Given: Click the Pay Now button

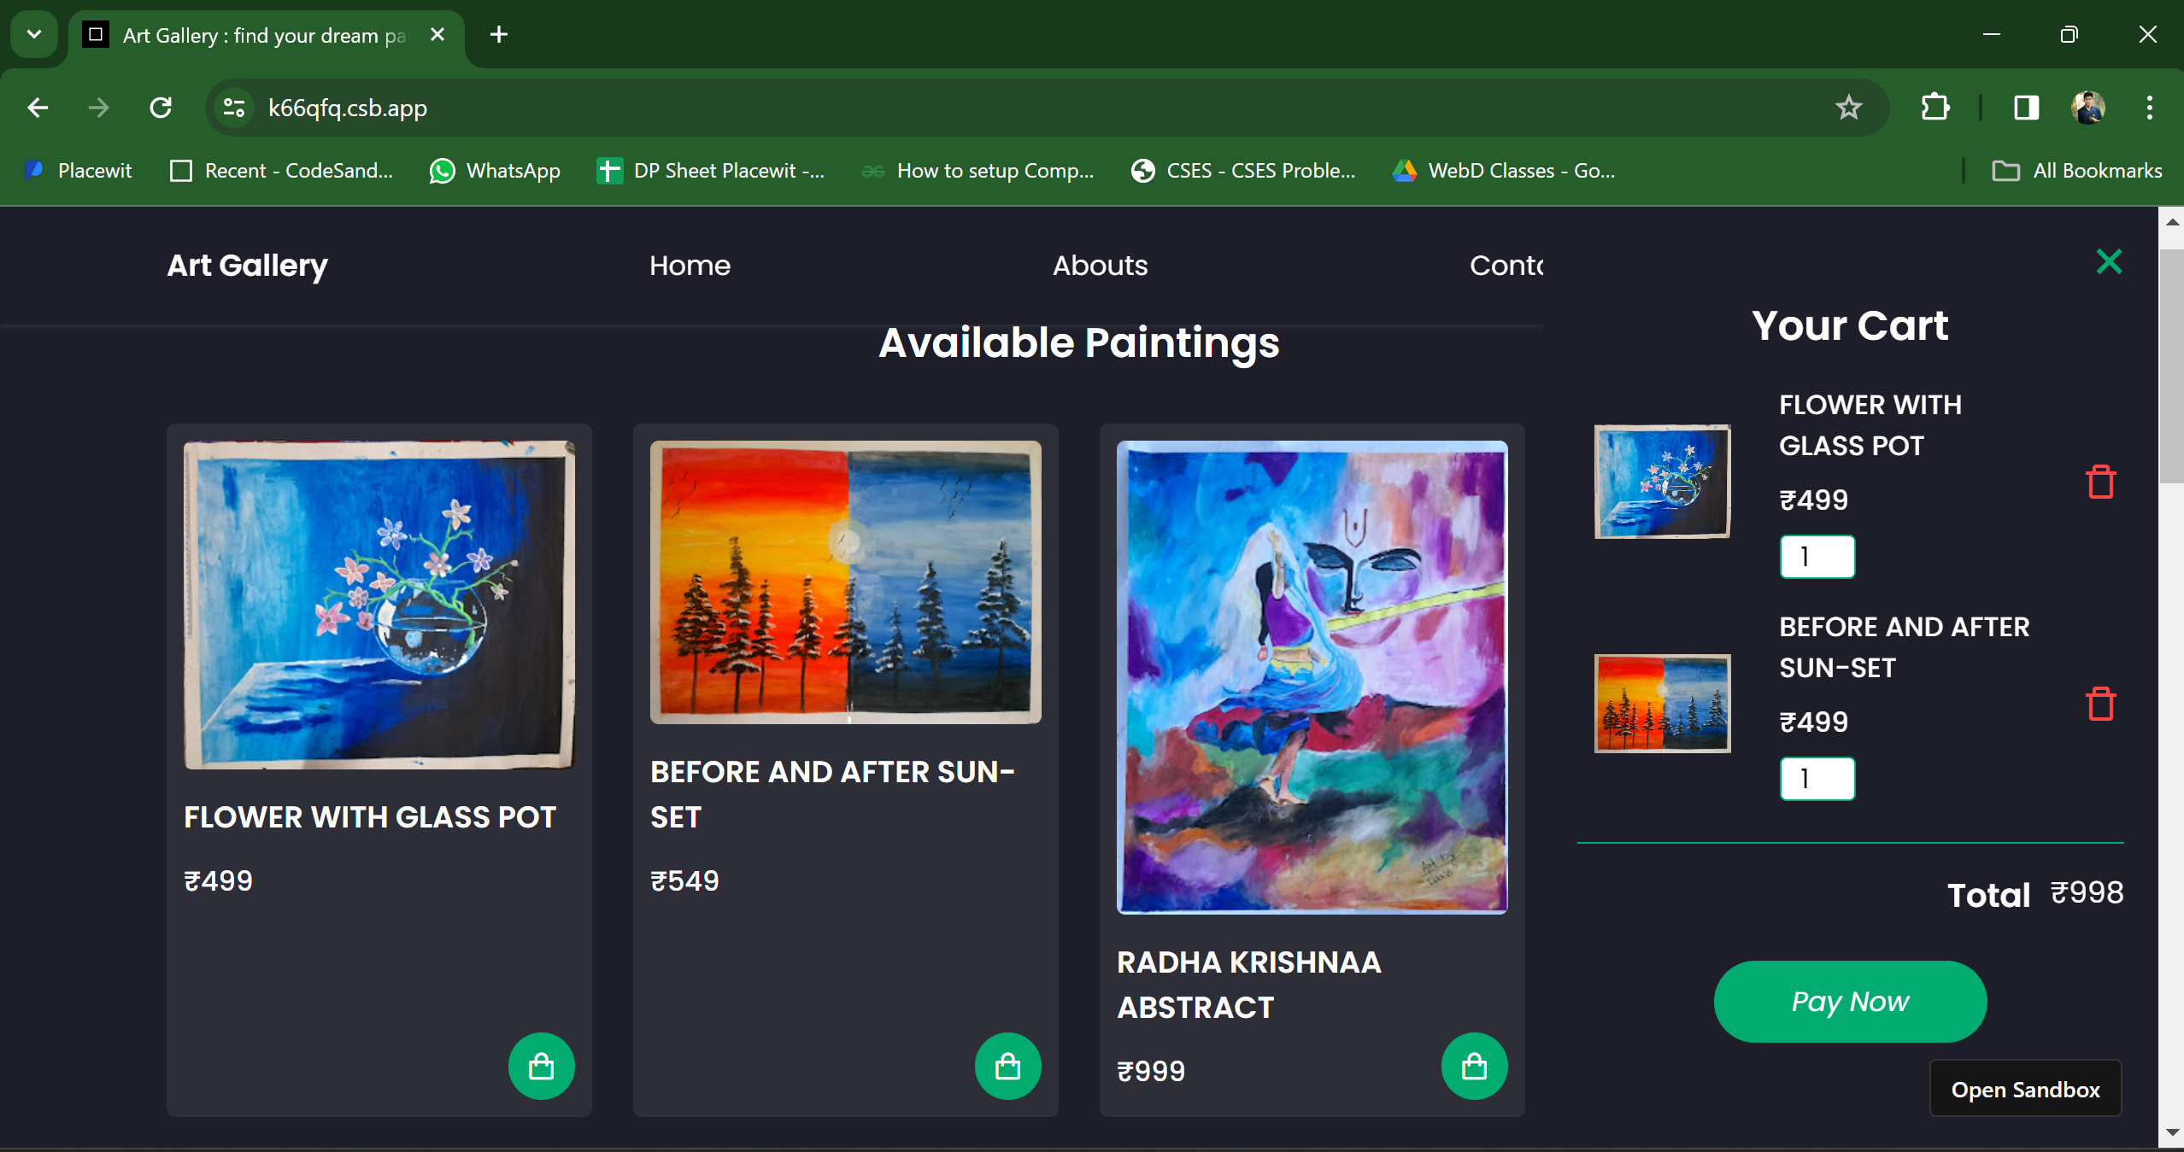Looking at the screenshot, I should click(x=1850, y=1001).
